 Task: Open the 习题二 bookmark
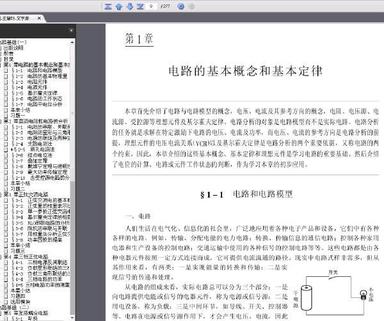pyautogui.click(x=18, y=189)
